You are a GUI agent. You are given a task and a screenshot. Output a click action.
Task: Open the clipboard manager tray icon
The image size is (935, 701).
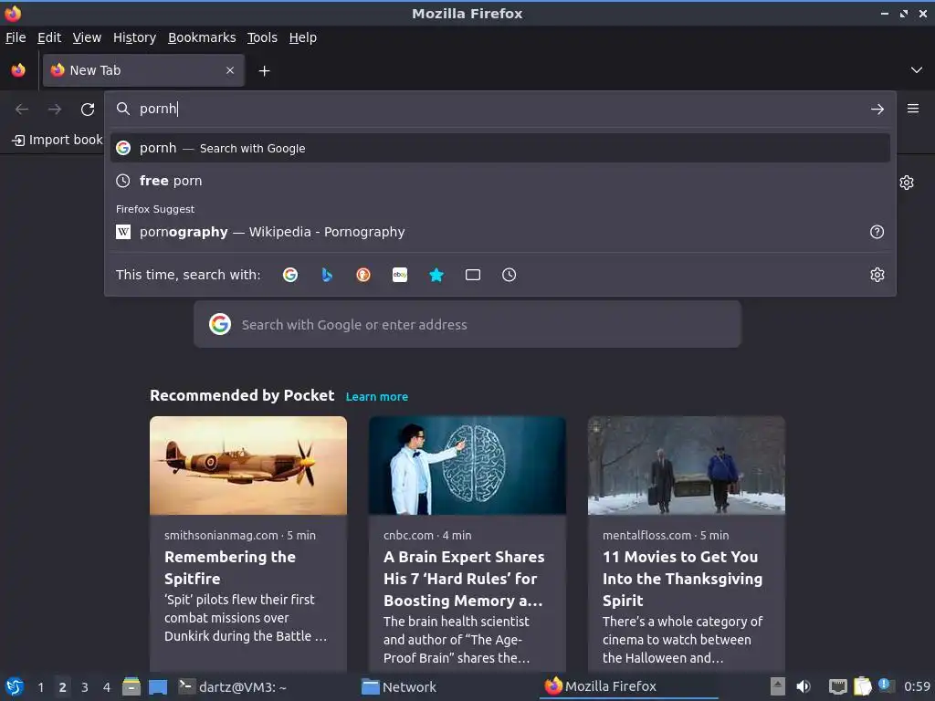coord(862,686)
